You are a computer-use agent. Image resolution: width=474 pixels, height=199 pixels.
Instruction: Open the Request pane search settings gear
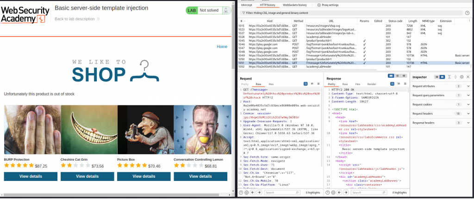(247, 193)
